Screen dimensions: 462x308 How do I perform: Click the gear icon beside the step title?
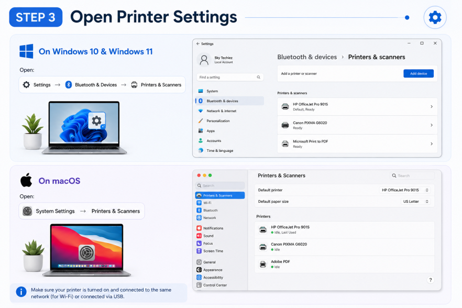pyautogui.click(x=435, y=17)
